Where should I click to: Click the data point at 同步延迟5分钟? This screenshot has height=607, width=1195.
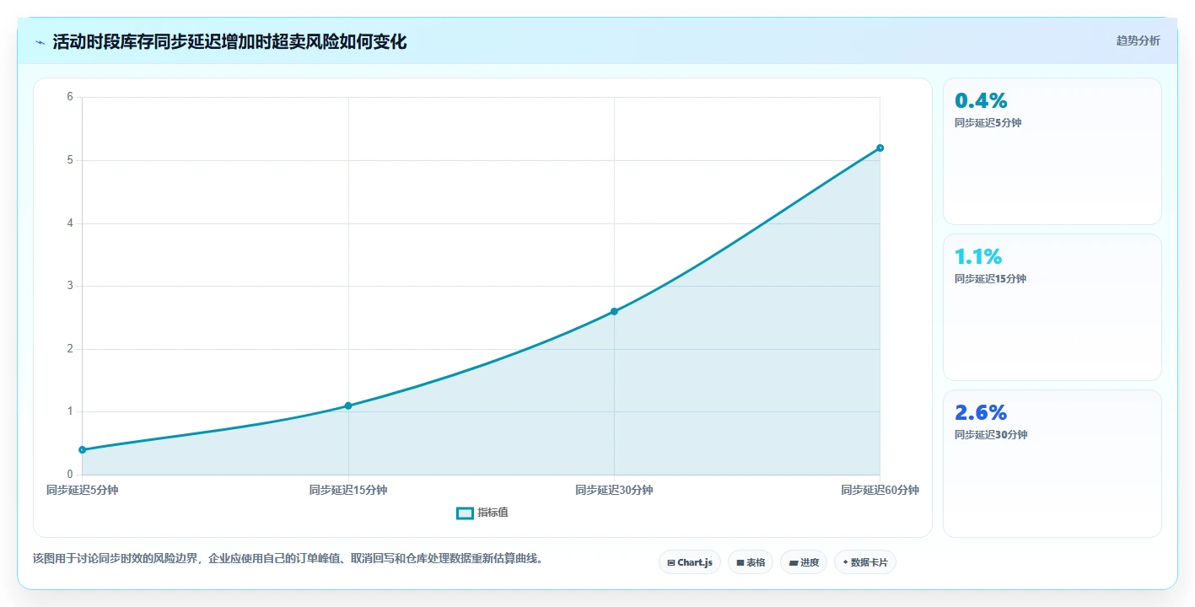(82, 449)
